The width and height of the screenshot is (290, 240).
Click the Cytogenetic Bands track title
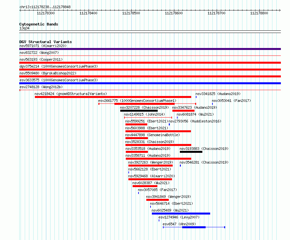pyautogui.click(x=39, y=24)
